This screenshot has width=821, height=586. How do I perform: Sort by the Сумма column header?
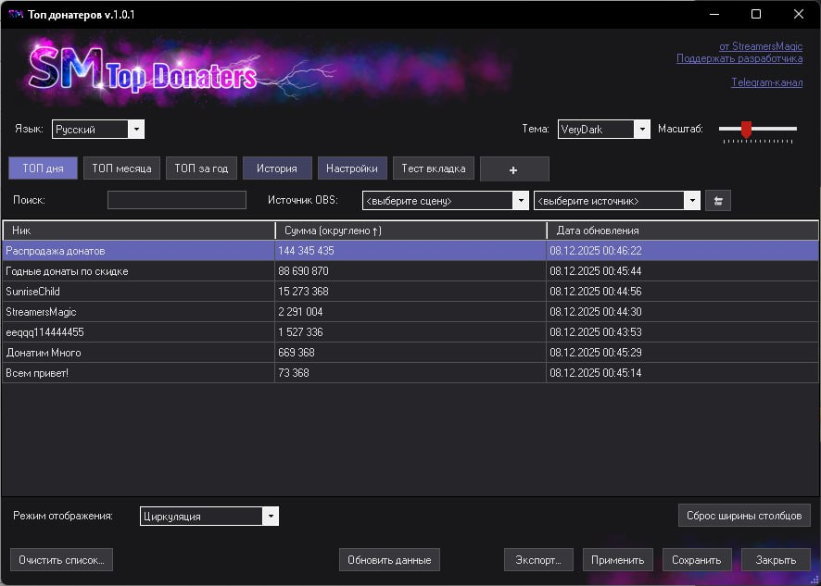pos(410,231)
